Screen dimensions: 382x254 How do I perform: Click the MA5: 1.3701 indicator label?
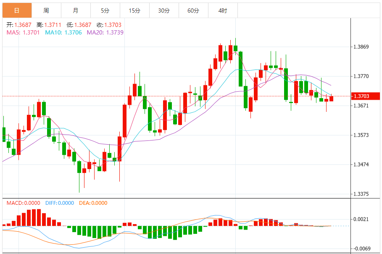point(23,32)
